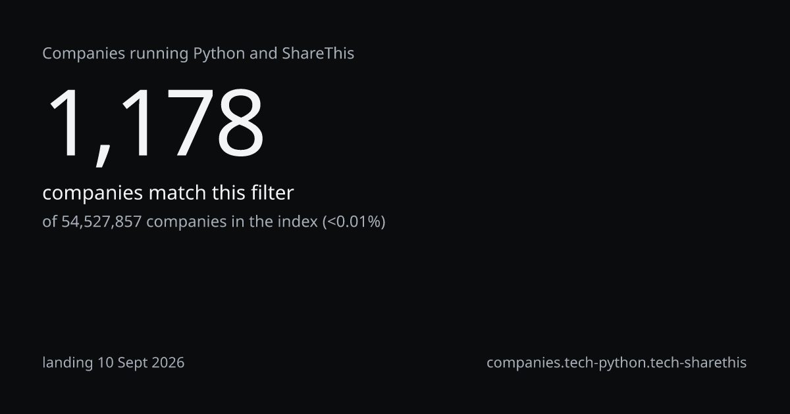The height and width of the screenshot is (414, 790).
Task: Click the heading 'Companies running Python and ShareThis'
Action: click(198, 54)
